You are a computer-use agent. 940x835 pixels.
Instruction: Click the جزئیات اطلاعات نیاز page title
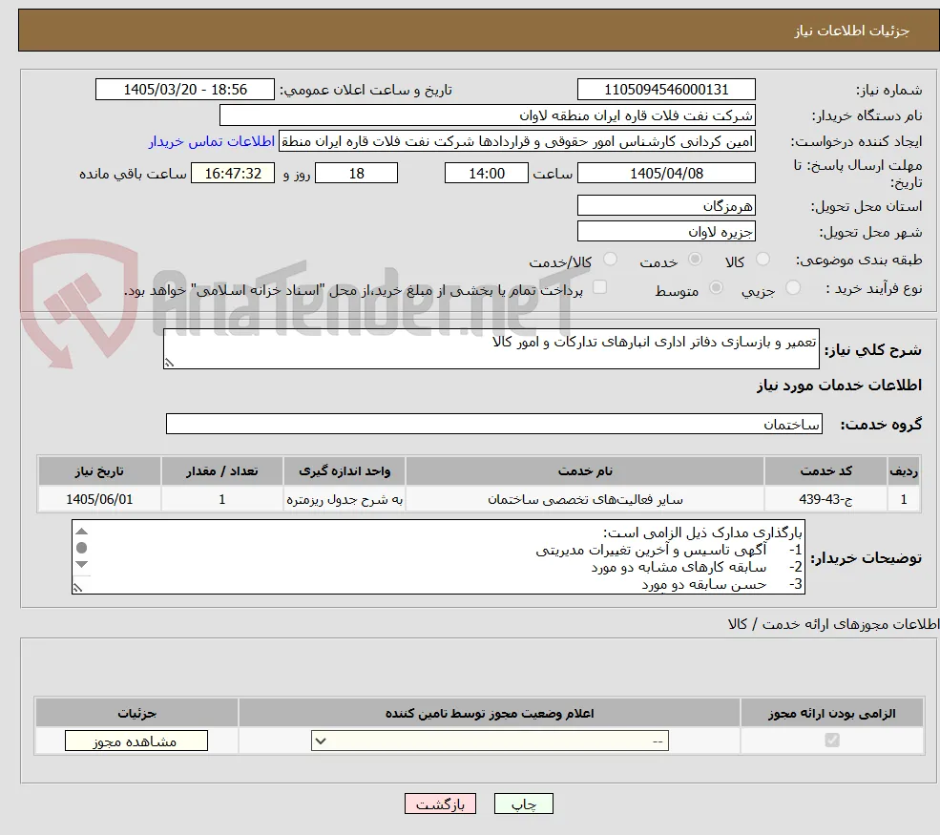coord(852,31)
